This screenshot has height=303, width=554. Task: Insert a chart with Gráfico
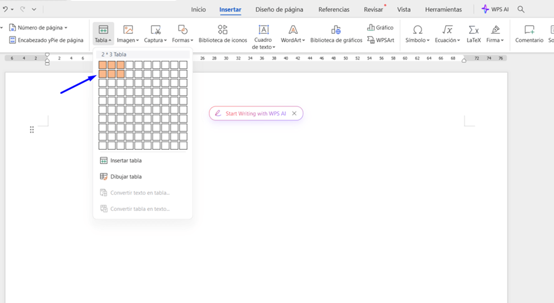pyautogui.click(x=380, y=28)
